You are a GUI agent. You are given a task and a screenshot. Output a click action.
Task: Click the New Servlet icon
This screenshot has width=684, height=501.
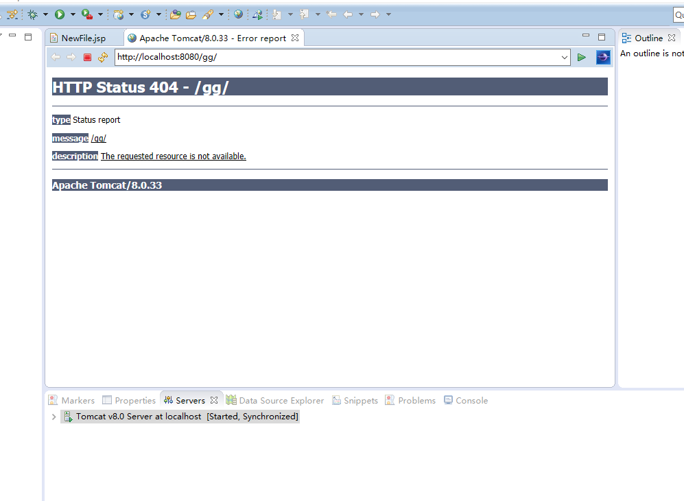[145, 14]
